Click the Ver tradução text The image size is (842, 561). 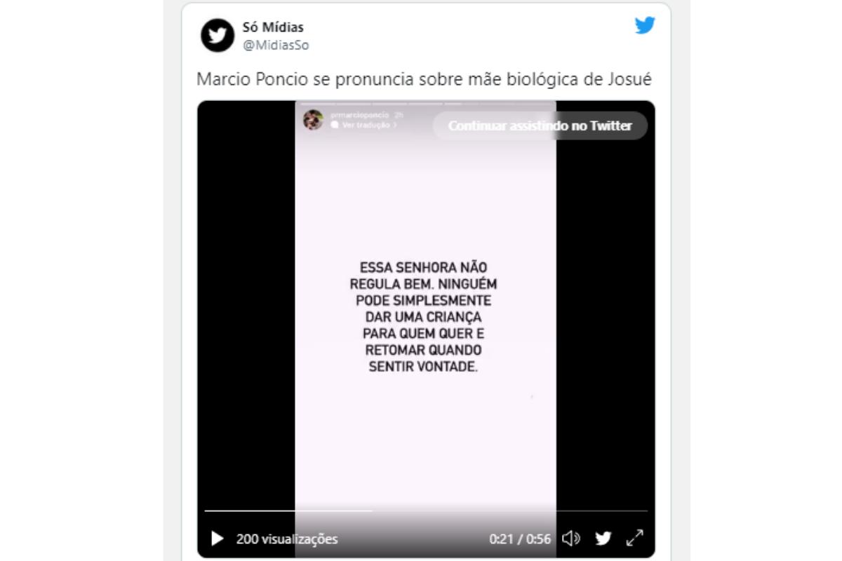[x=366, y=125]
